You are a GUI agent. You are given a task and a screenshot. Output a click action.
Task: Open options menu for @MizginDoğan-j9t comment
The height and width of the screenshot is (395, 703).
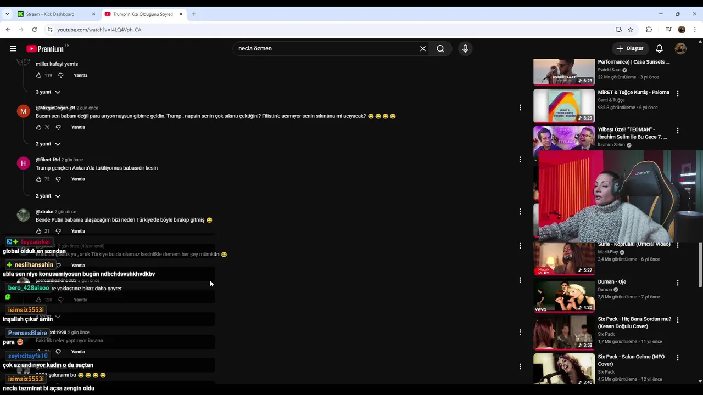[520, 108]
